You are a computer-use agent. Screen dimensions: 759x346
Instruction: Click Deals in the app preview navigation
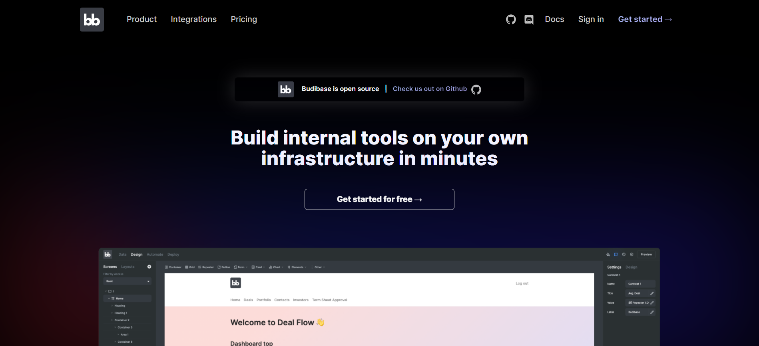248,300
